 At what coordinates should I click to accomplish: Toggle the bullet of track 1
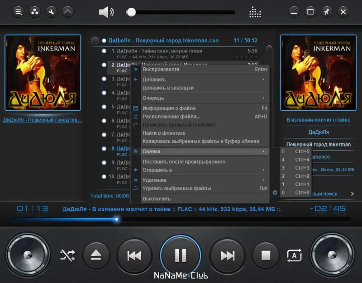[x=104, y=51]
